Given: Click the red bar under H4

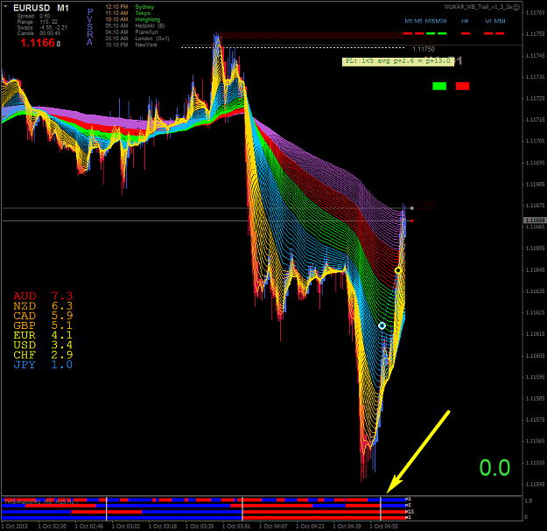Looking at the screenshot, I should tap(466, 33).
